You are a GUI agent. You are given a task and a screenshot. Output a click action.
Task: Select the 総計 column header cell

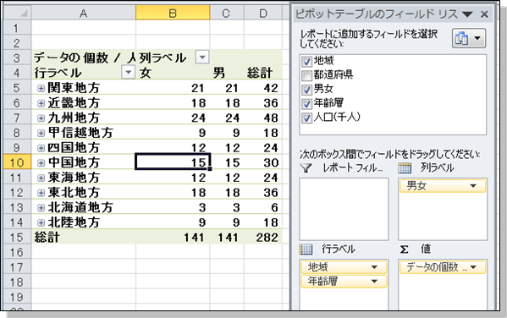(x=263, y=73)
